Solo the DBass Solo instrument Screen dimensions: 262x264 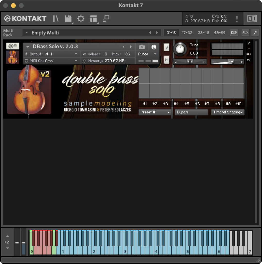(166, 47)
